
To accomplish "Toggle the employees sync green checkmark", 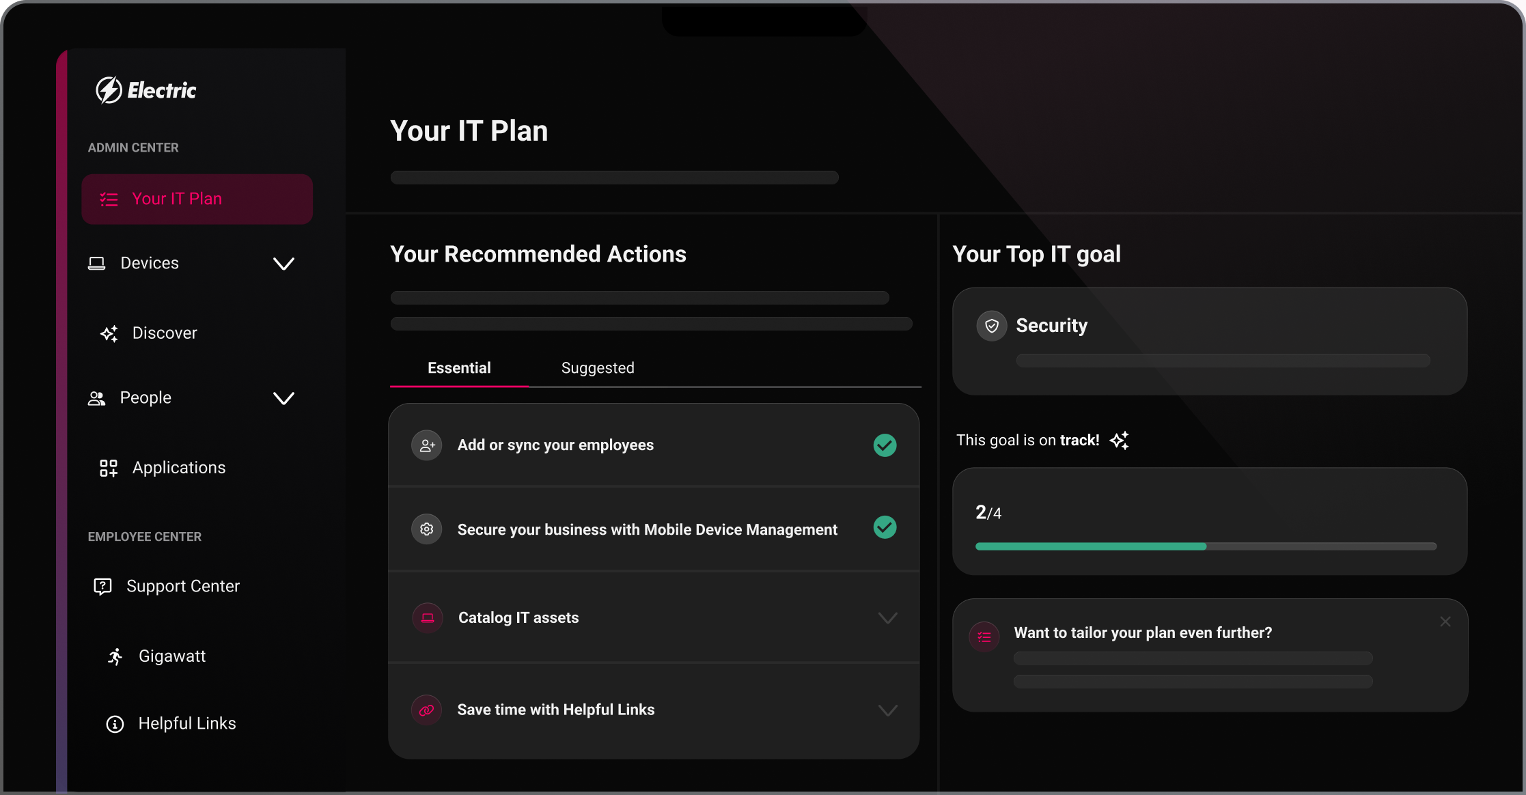I will click(x=885, y=445).
